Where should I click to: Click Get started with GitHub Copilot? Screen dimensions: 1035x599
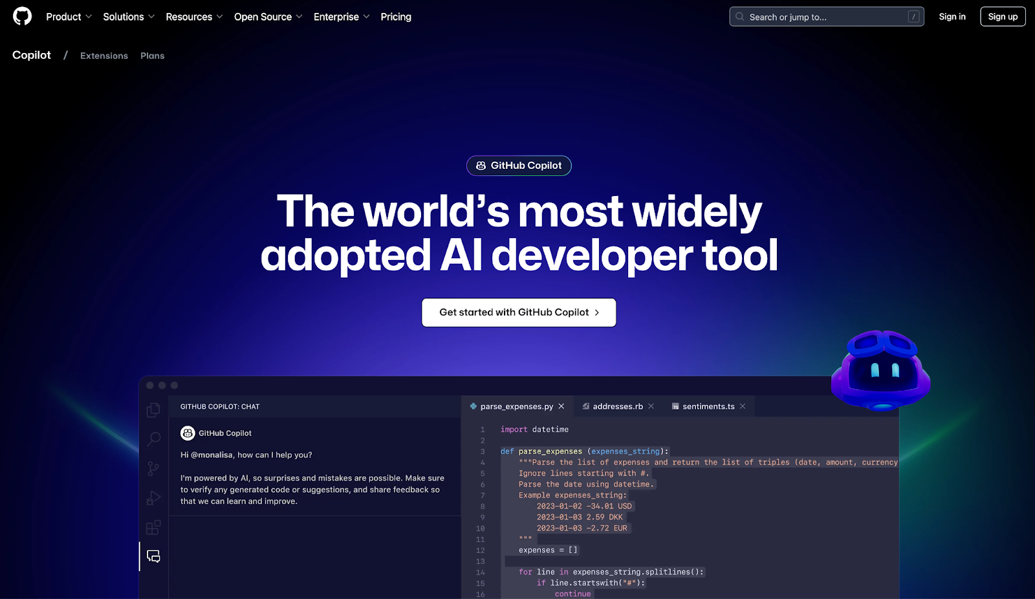coord(519,312)
